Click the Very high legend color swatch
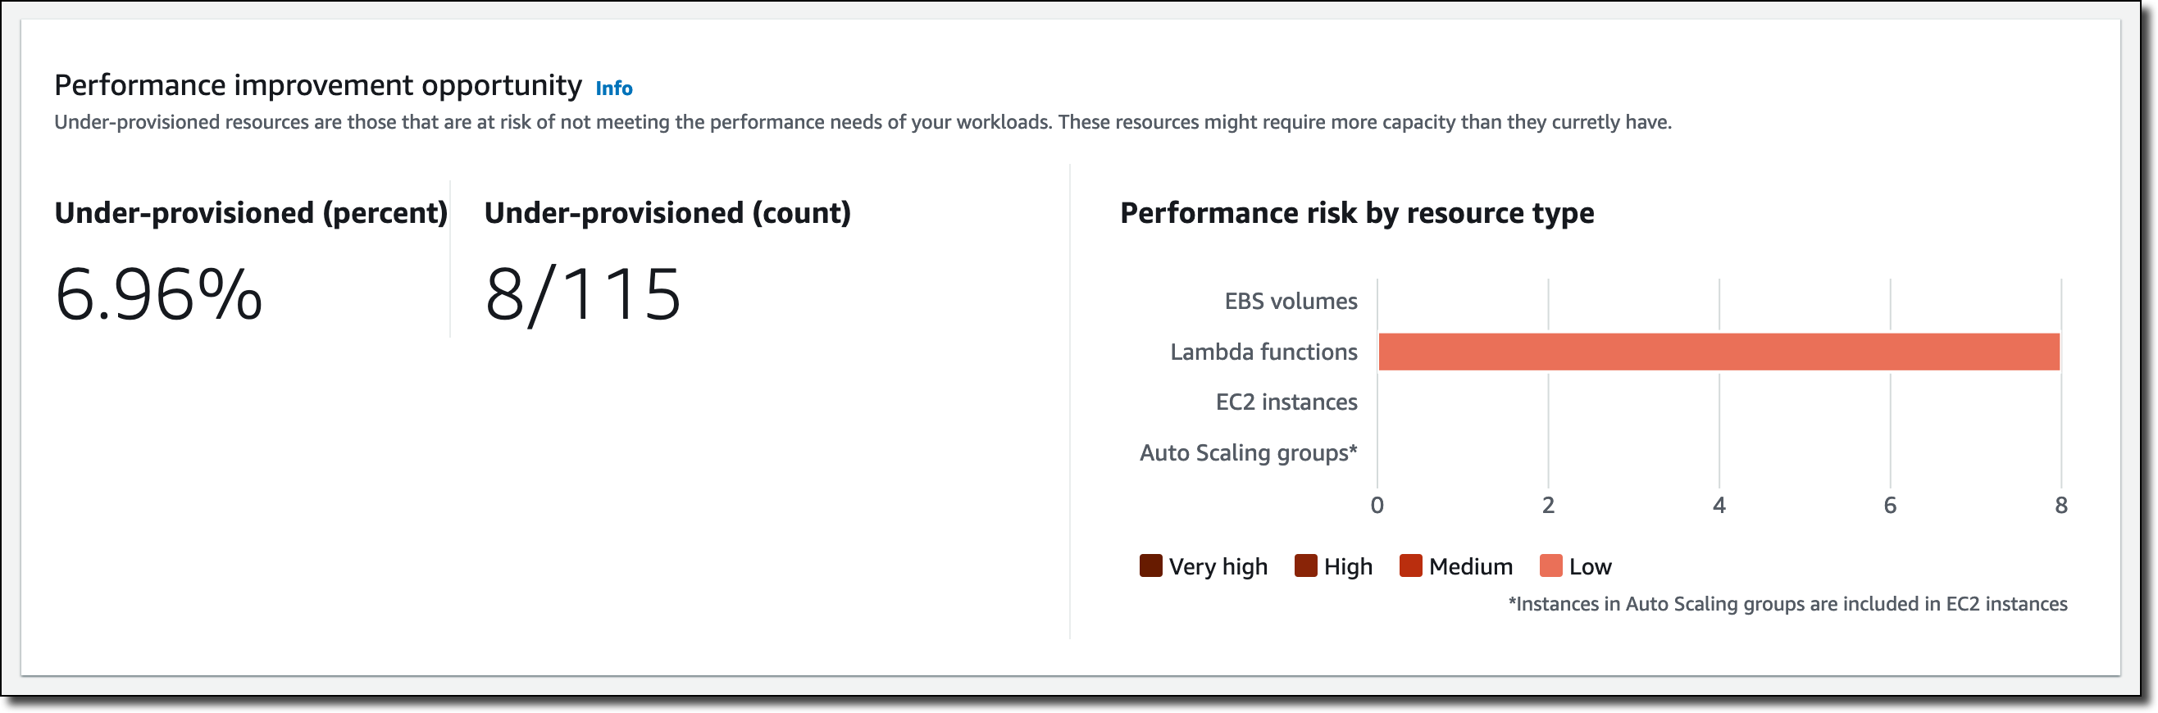Viewport: 2158px width, 713px height. pos(1150,565)
